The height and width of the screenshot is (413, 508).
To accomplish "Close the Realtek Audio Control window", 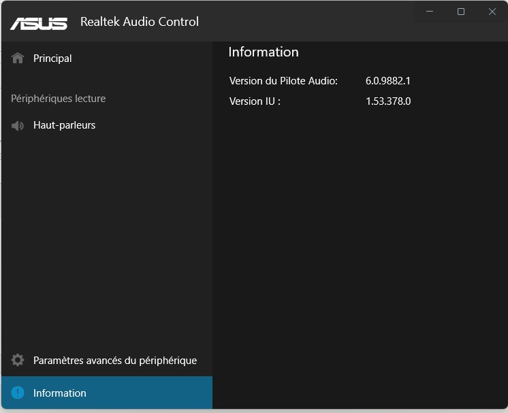I will coord(492,12).
